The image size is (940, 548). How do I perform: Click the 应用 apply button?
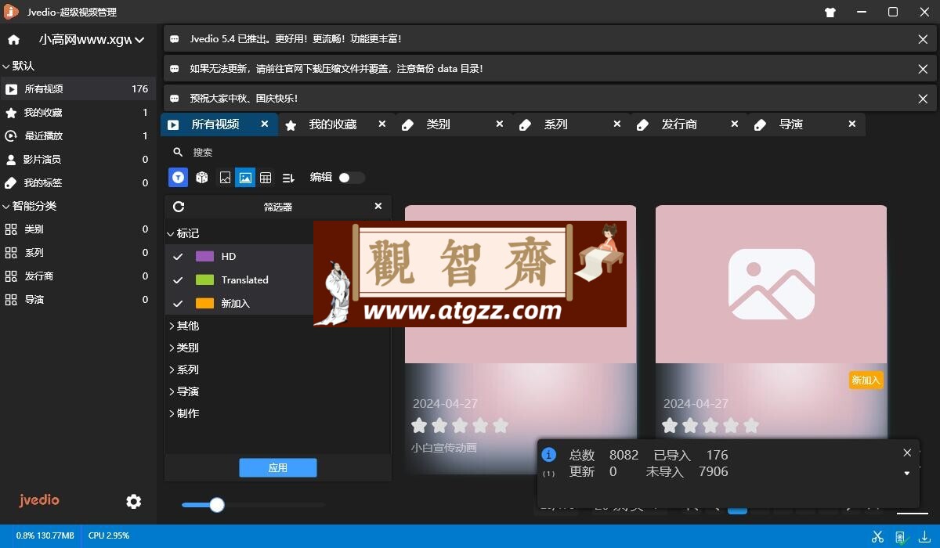(x=278, y=467)
